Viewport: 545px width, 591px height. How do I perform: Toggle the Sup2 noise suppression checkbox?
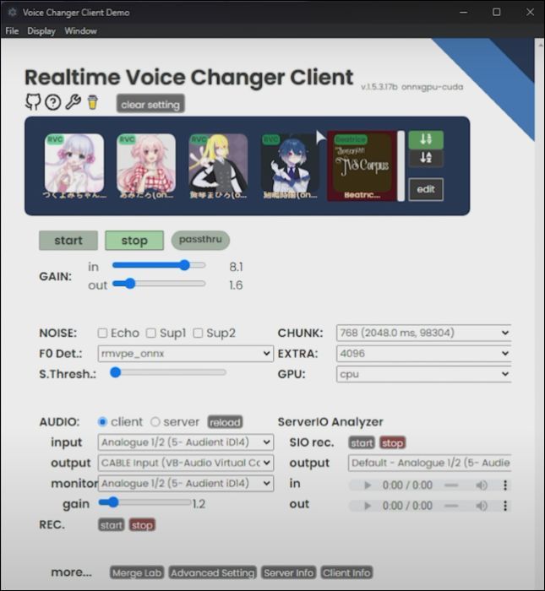click(x=199, y=333)
